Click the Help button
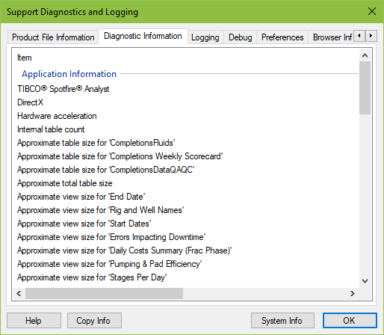Screen dimensions: 384x335 coord(34,321)
